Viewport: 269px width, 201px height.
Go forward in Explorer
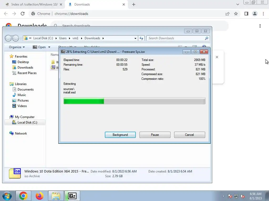(15, 38)
